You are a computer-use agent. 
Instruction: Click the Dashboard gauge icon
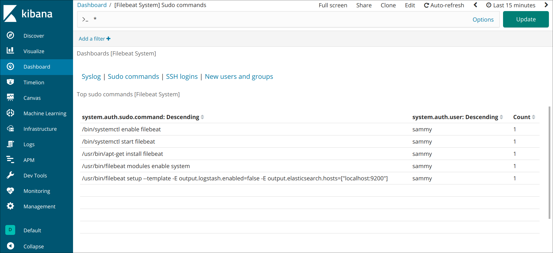click(x=10, y=67)
